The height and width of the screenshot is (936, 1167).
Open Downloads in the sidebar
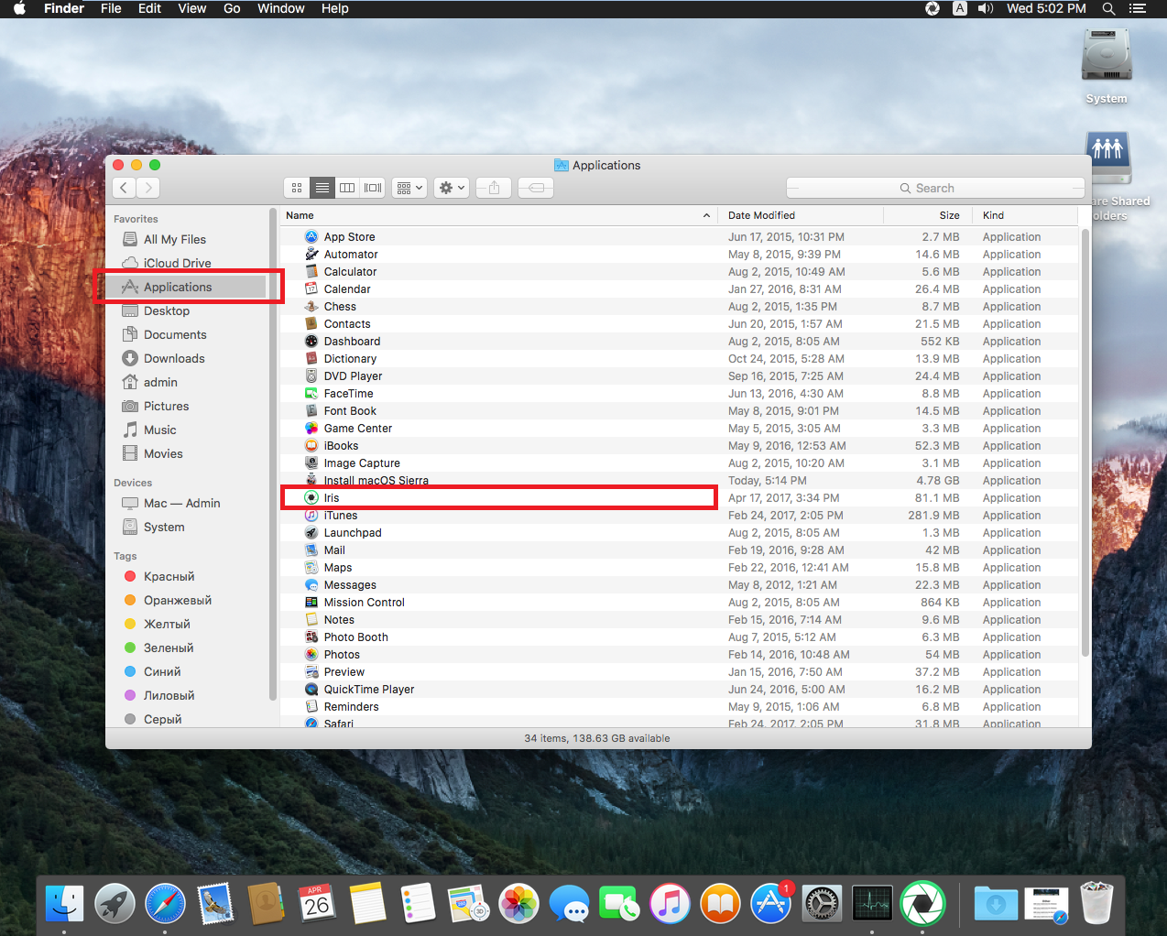pos(174,358)
